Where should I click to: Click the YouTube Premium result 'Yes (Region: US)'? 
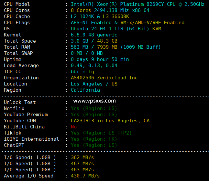click(94, 115)
